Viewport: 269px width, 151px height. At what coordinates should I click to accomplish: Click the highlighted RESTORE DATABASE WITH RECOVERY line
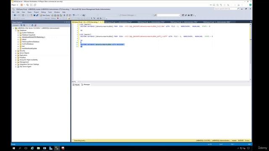103,44
